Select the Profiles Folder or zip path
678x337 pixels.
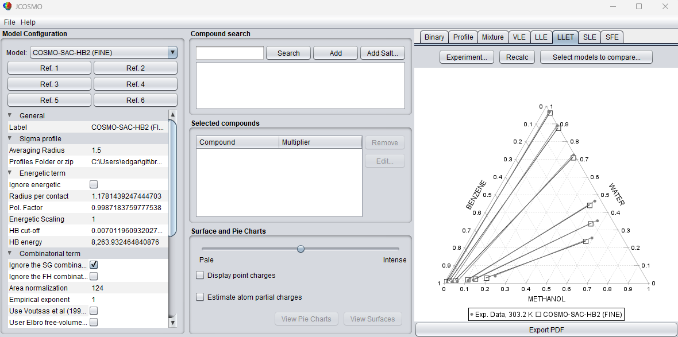click(129, 161)
